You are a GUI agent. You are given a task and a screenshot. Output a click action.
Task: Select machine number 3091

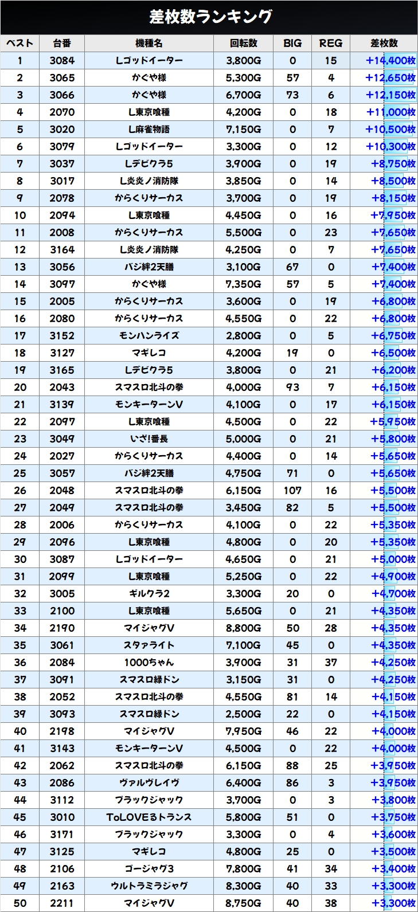point(62,679)
